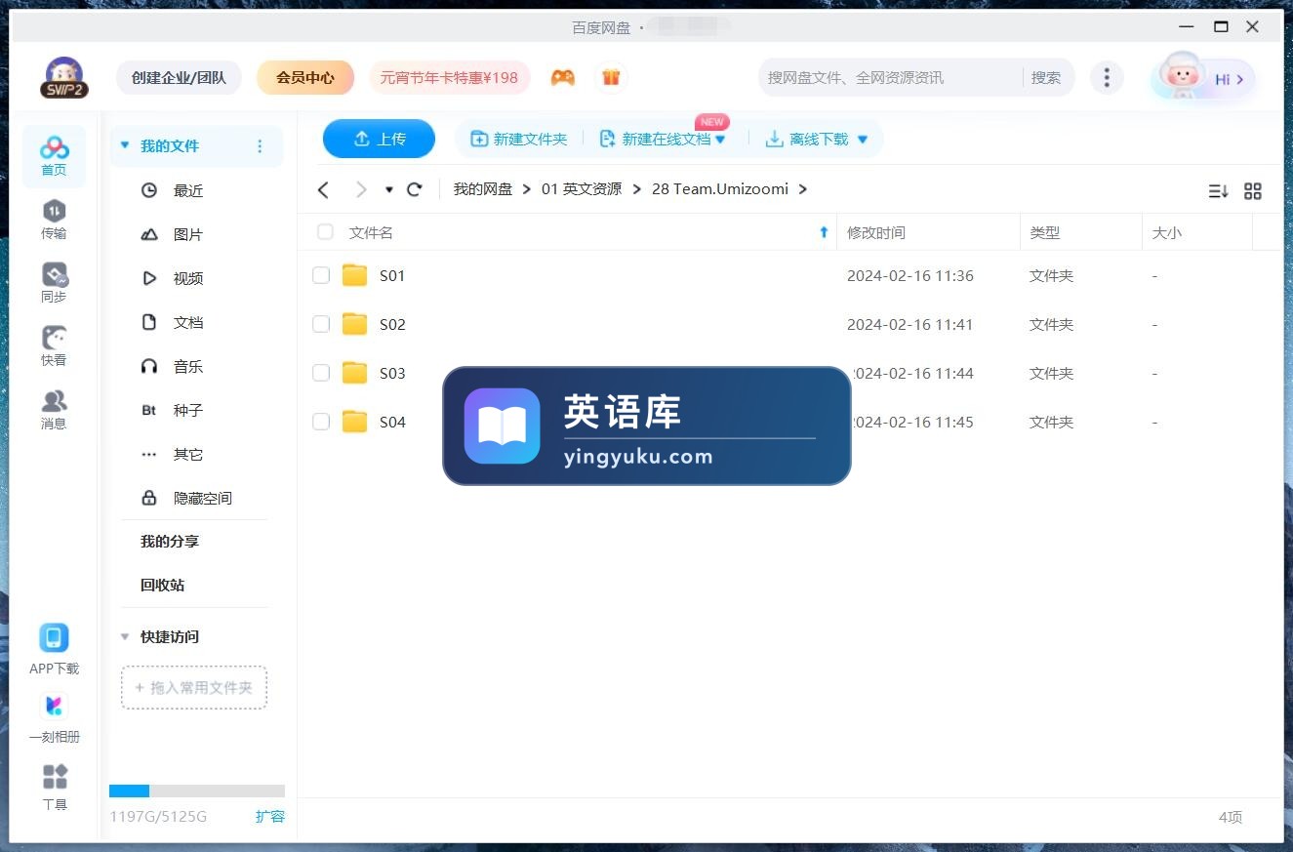Select 其它 category in sidebar
Image resolution: width=1293 pixels, height=852 pixels.
188,454
